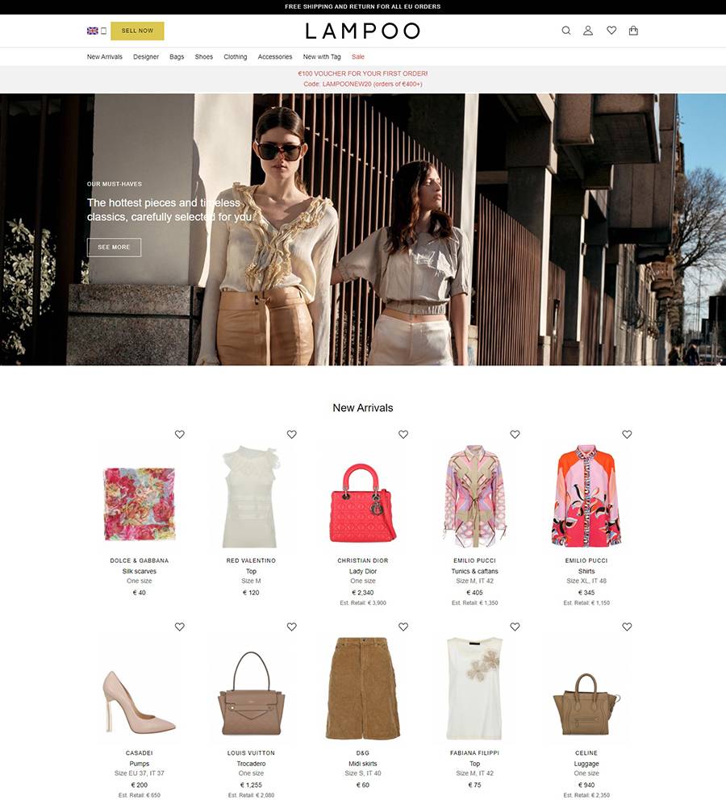This screenshot has width=726, height=804.
Task: Favorite the Dolce & Gabbana silk scarf
Action: (180, 435)
